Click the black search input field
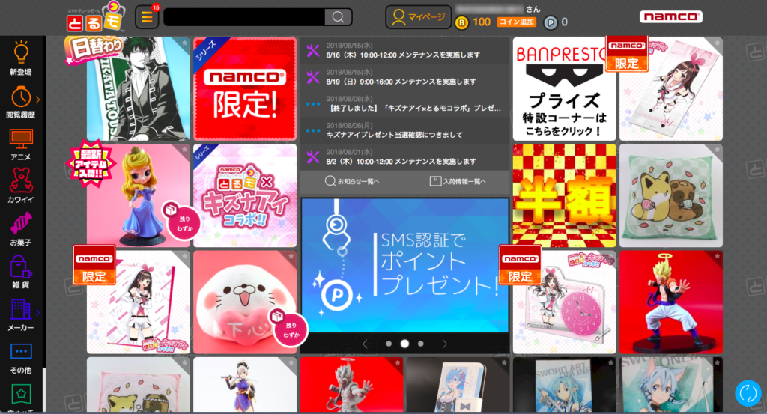 tap(243, 17)
